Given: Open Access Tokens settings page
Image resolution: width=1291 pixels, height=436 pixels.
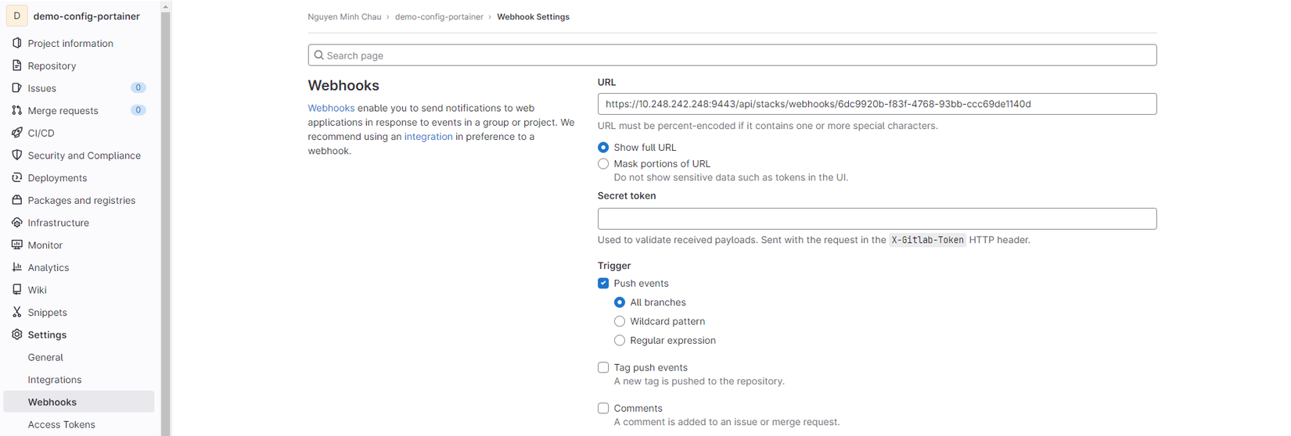Looking at the screenshot, I should point(61,424).
